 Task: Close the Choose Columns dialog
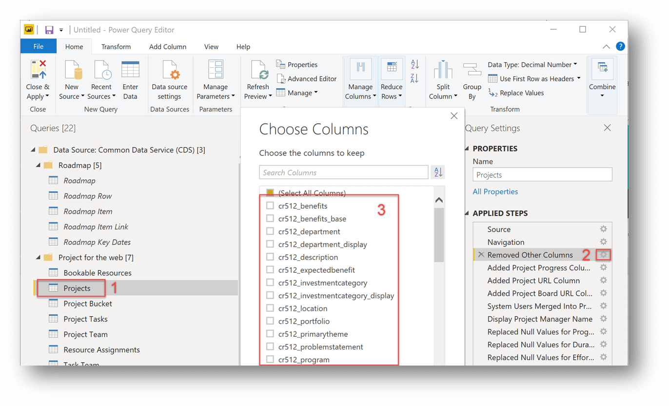click(454, 116)
